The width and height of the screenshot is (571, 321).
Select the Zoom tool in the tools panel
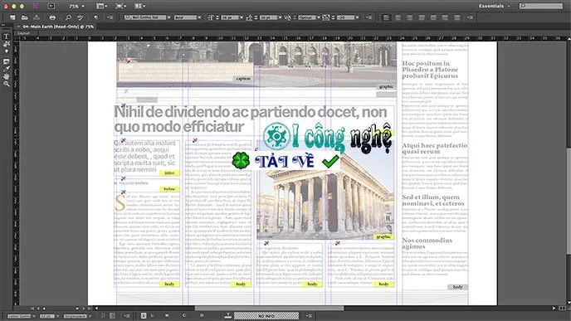click(6, 84)
